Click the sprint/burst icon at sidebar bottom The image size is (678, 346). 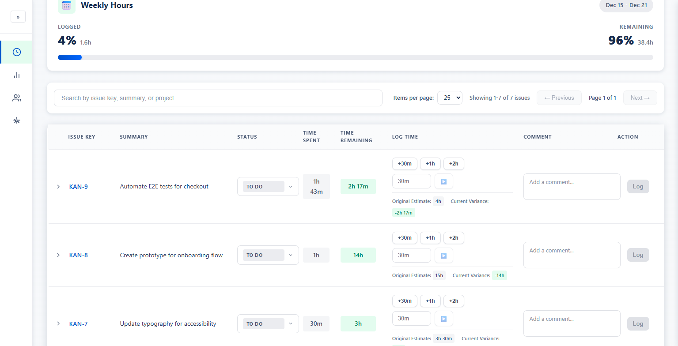click(16, 120)
